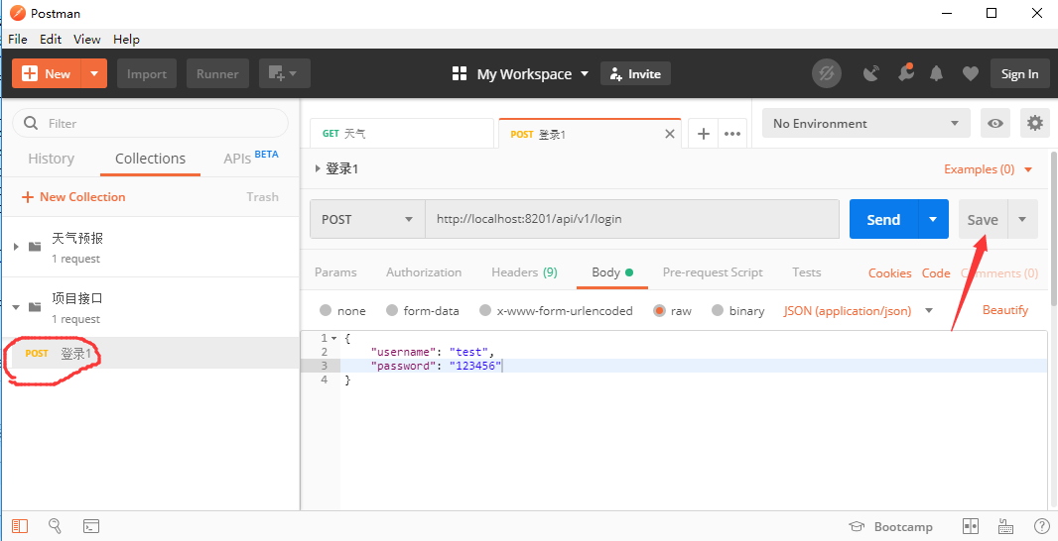The width and height of the screenshot is (1058, 541).
Task: Open the Postman console icon
Action: click(91, 526)
